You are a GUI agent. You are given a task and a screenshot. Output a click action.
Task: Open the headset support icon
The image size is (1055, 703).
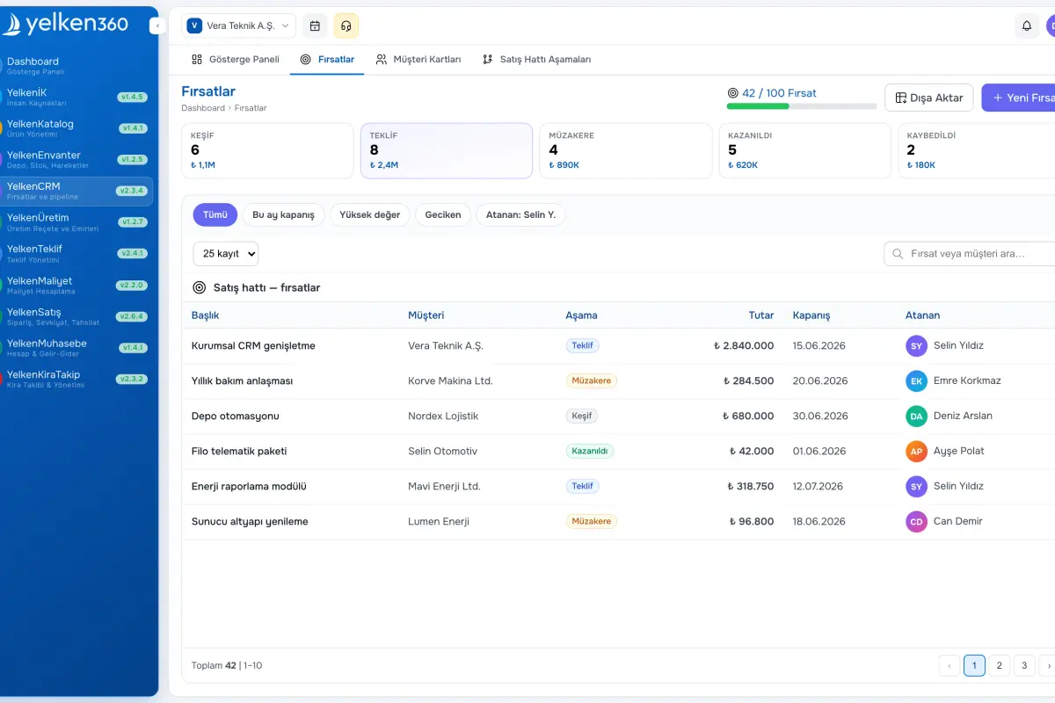(x=346, y=25)
